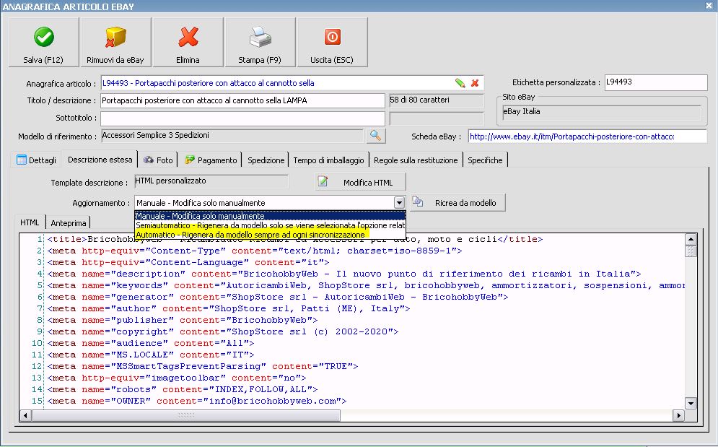Viewport: 718px width, 447px height.
Task: Switch to the Dettagli tab
Action: (36, 160)
